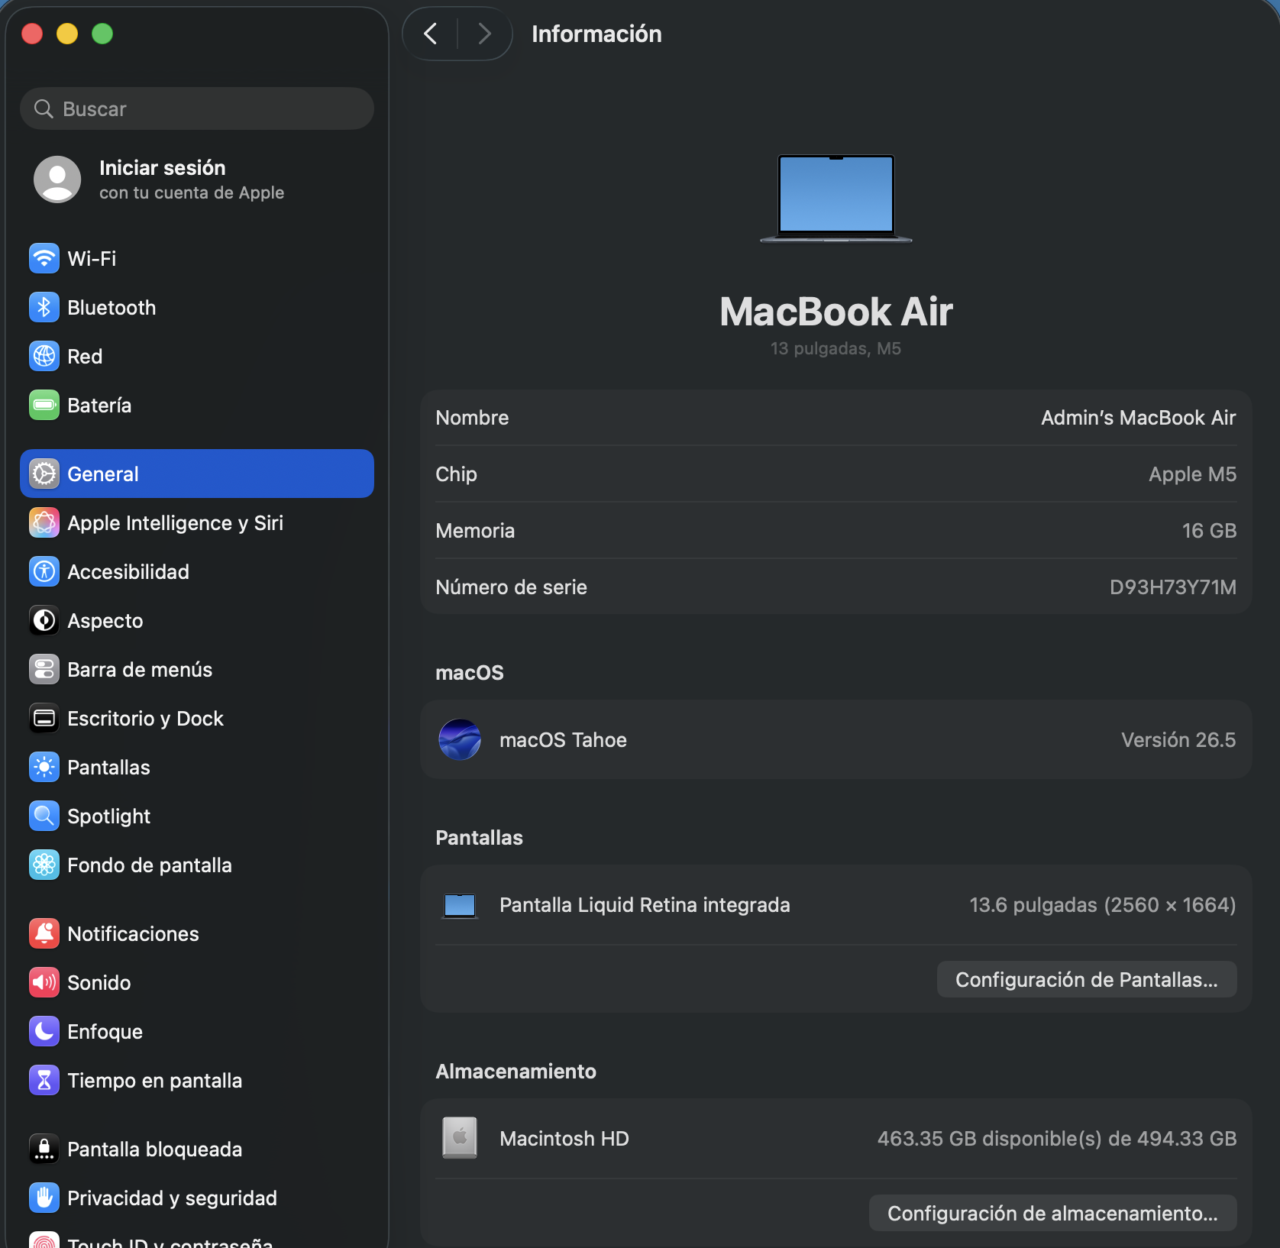Open the Notificaciones bell icon

coord(44,933)
